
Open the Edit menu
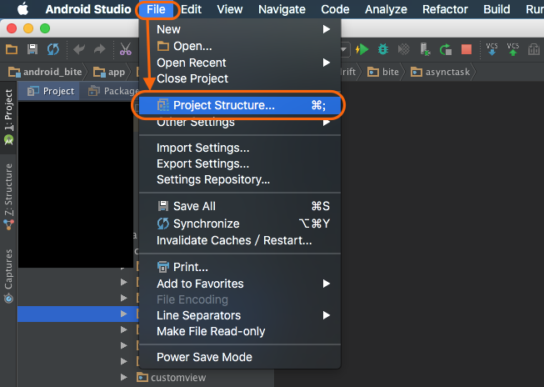point(191,9)
